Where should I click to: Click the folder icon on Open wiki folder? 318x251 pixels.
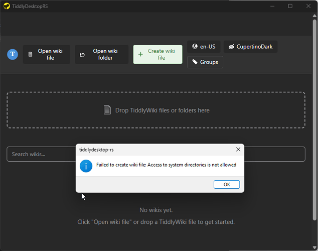(82, 55)
